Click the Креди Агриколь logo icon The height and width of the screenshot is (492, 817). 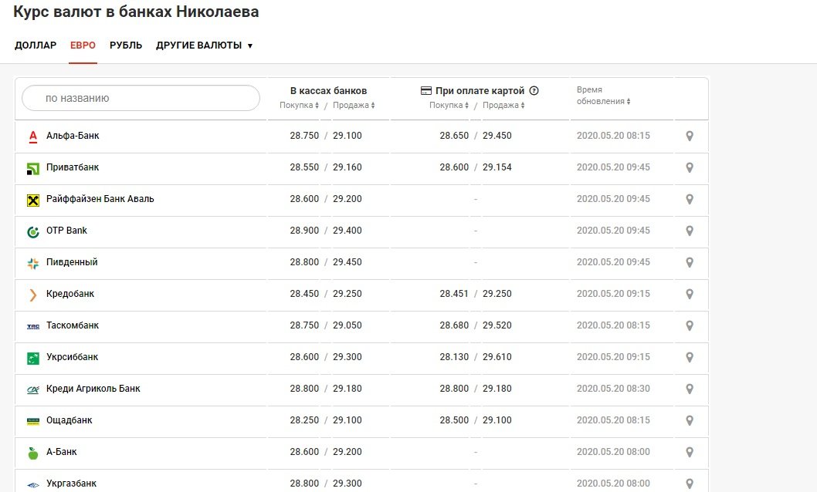click(33, 389)
